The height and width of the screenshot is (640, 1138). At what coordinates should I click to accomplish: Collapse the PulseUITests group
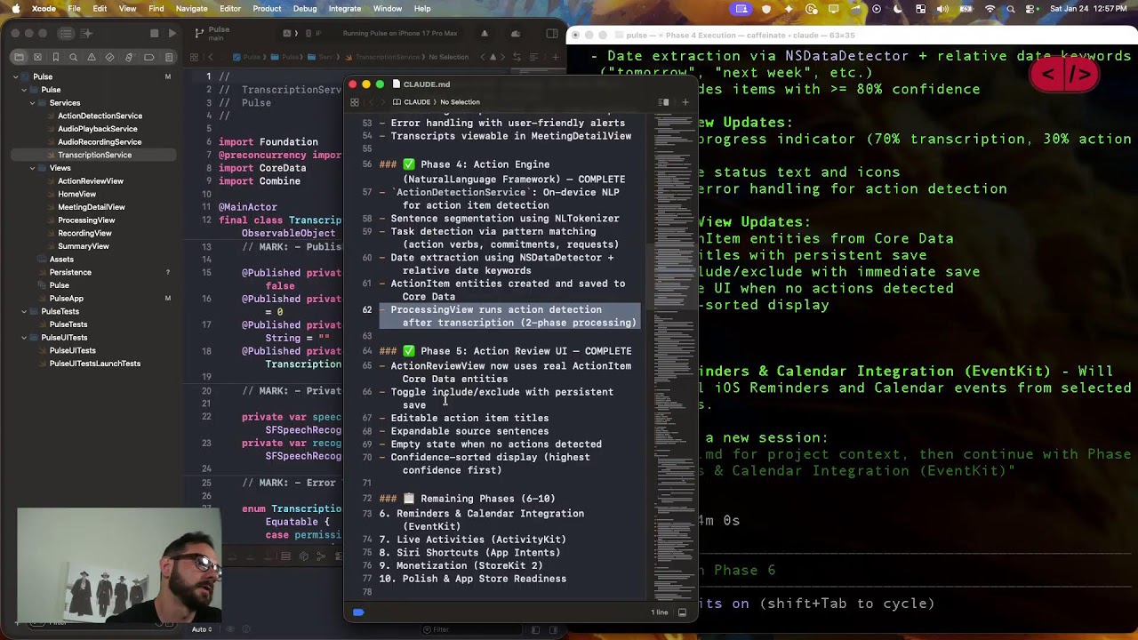24,338
